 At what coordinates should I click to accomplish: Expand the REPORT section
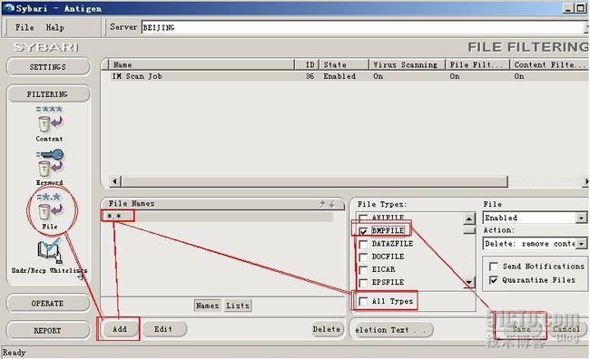pyautogui.click(x=48, y=330)
